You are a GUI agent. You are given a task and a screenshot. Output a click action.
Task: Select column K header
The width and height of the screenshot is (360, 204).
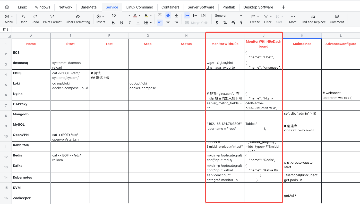302,36
